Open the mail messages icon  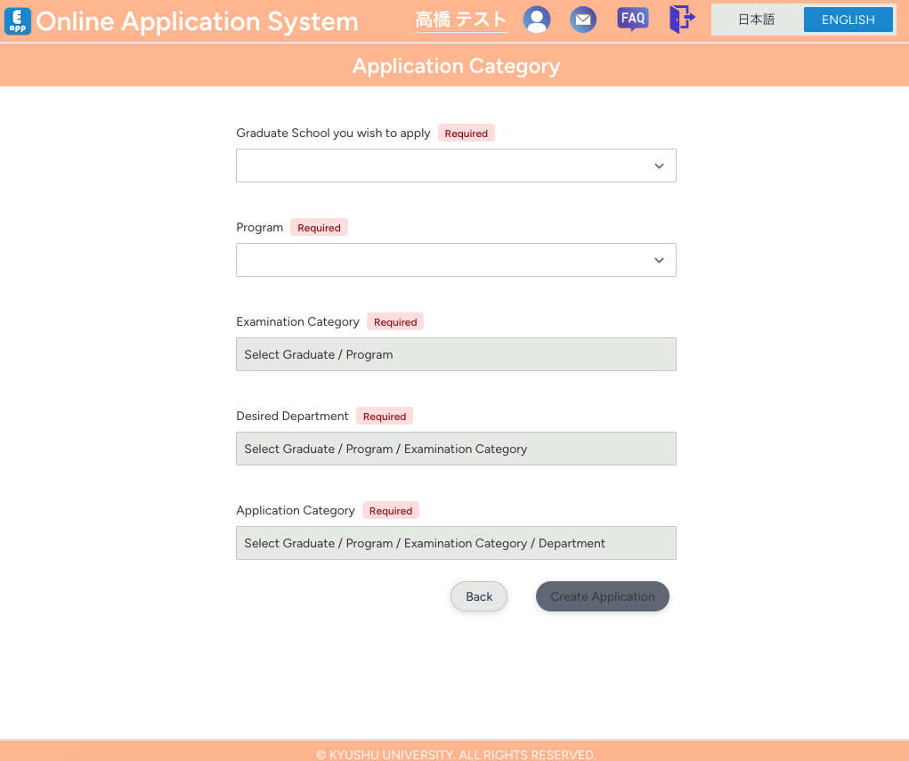coord(583,20)
